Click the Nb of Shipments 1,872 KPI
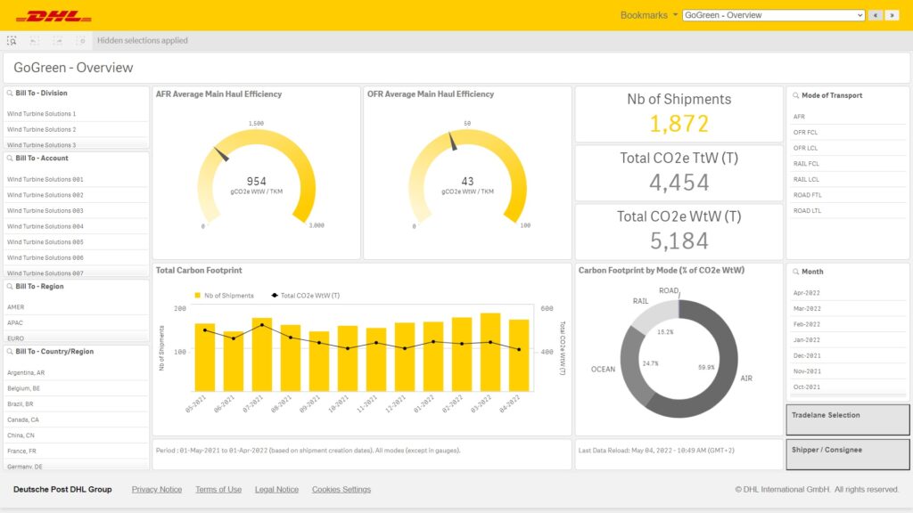 pos(679,123)
